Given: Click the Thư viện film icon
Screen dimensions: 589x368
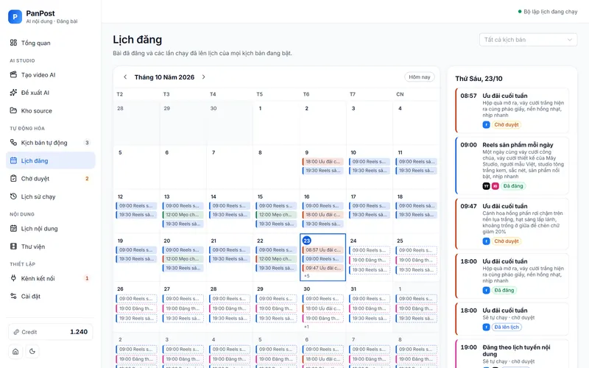Looking at the screenshot, I should [13, 247].
